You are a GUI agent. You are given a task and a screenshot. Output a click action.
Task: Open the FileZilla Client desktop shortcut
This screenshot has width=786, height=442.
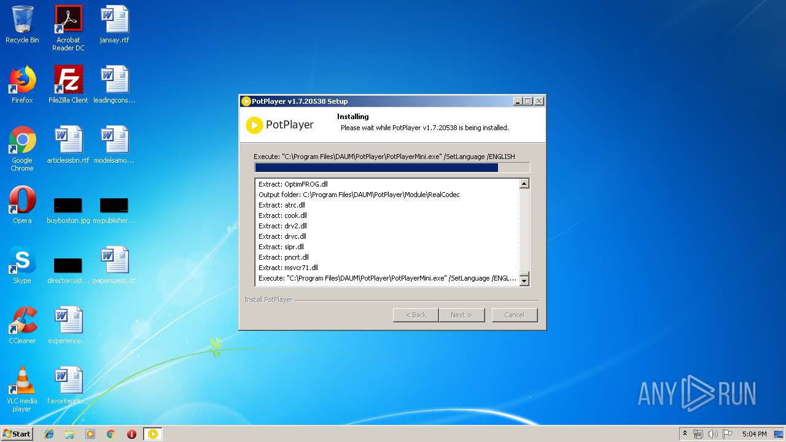[x=68, y=85]
